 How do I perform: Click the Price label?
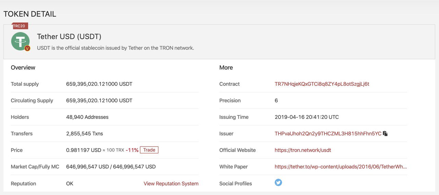(x=17, y=150)
